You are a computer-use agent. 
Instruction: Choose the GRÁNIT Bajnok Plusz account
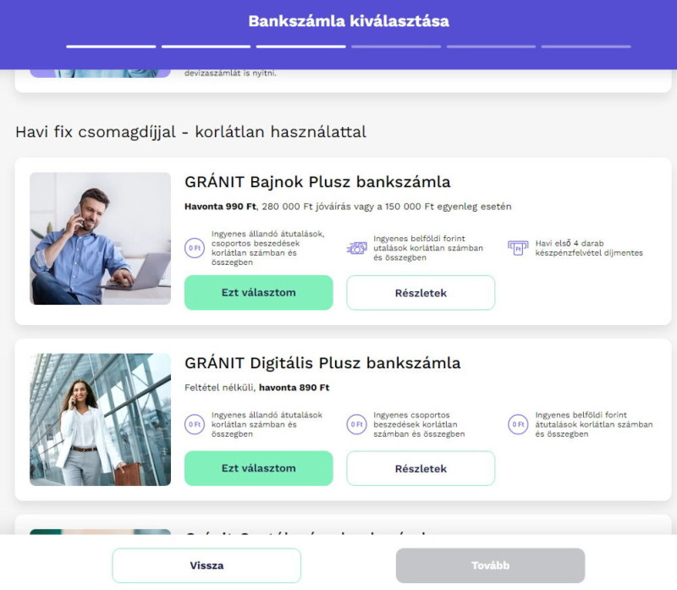258,293
